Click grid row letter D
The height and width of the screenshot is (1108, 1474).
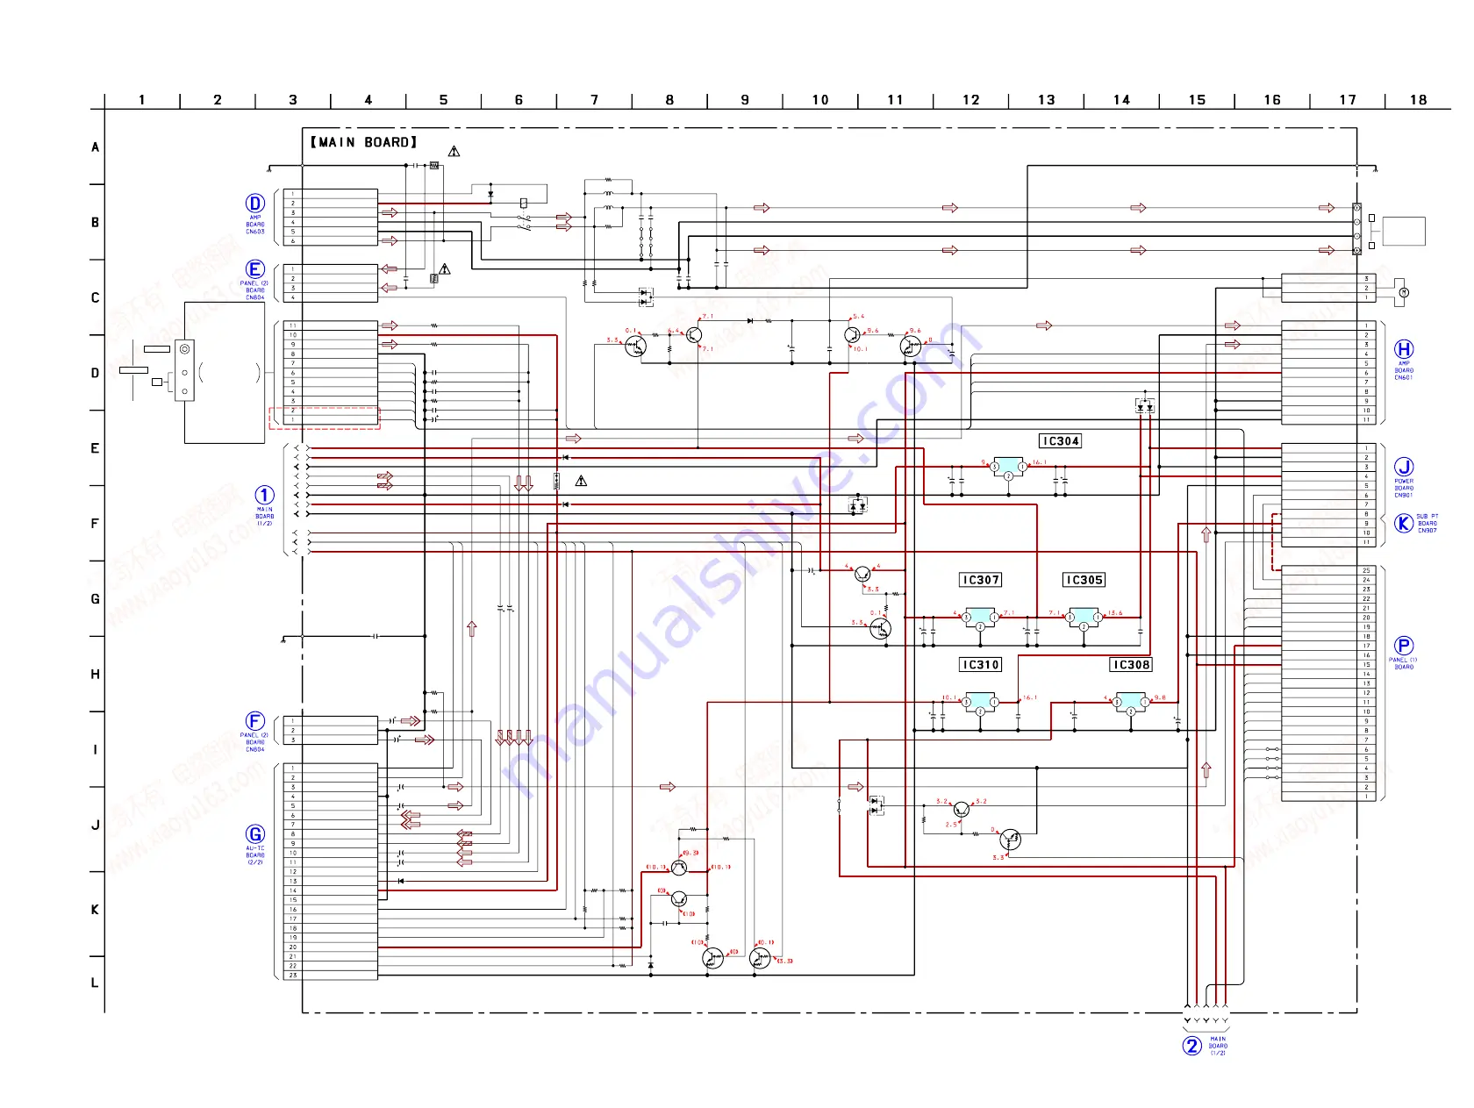click(96, 373)
